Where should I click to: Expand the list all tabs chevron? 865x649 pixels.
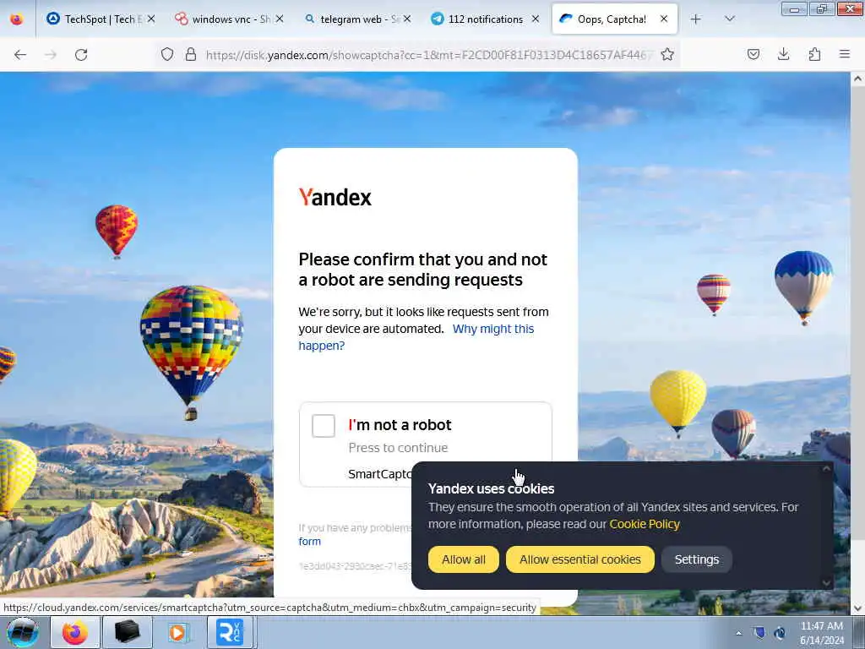729,19
